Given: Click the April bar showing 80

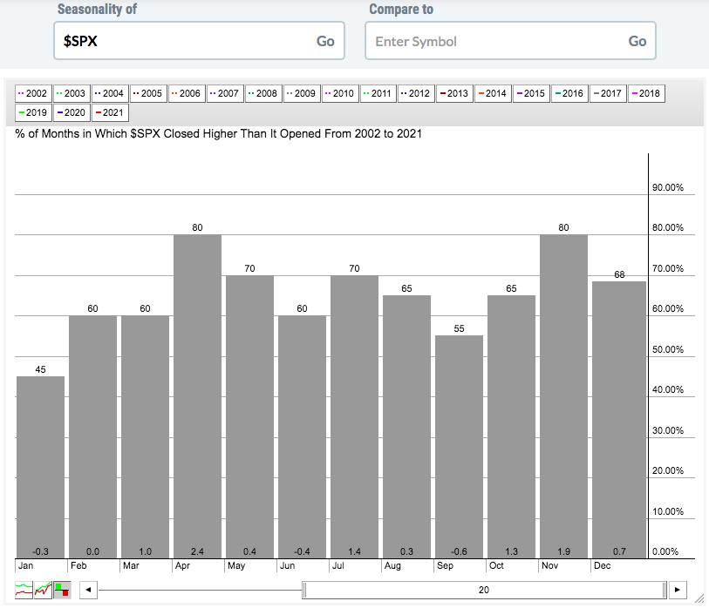Looking at the screenshot, I should 197,392.
